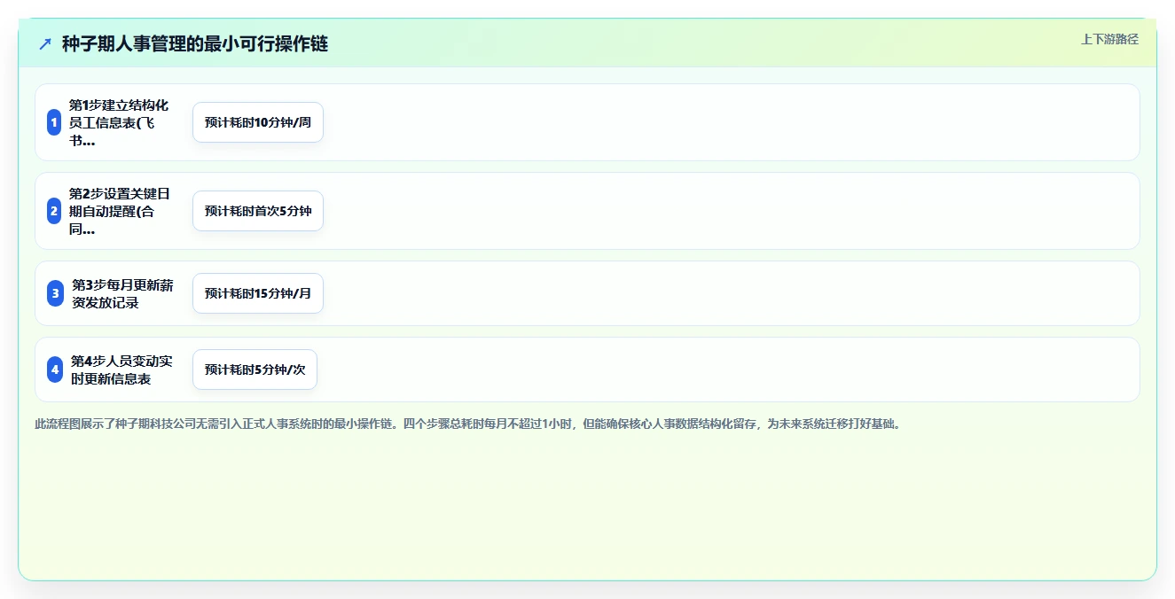Select the text 第2步设置关键日期自动提醒
The width and height of the screenshot is (1175, 599).
(x=120, y=211)
